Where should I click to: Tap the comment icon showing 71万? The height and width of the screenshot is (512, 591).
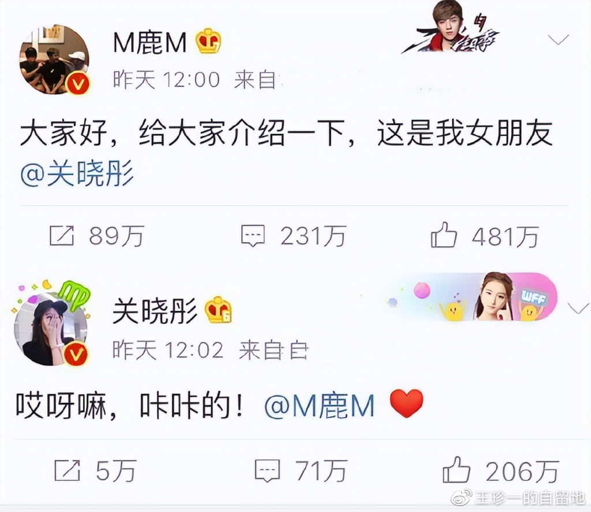(268, 470)
